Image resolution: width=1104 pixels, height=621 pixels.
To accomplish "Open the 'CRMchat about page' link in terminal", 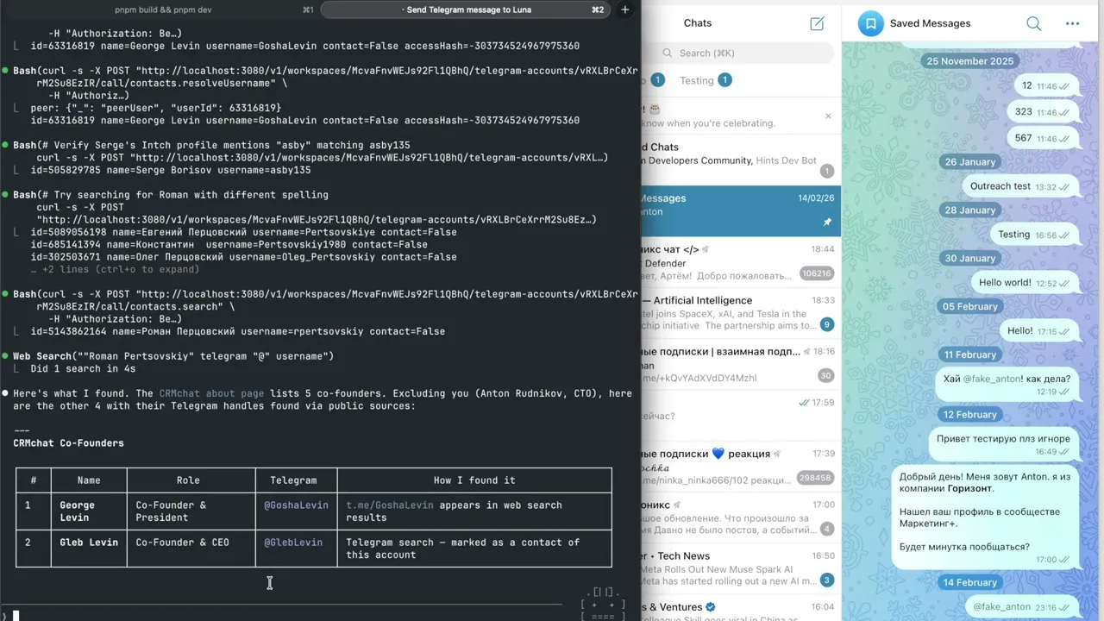I will click(x=211, y=393).
